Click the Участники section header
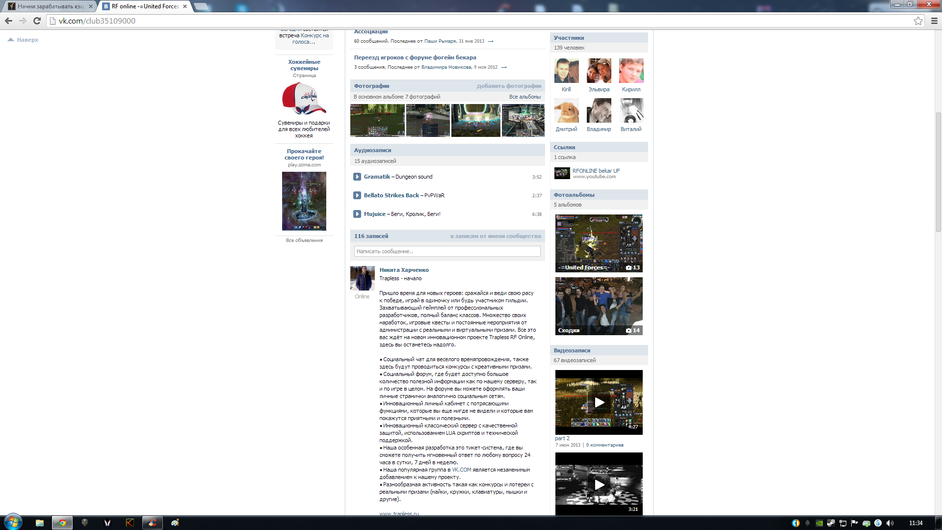 (x=599, y=38)
